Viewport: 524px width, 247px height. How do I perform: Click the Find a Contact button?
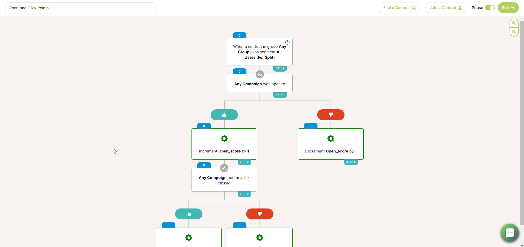[x=399, y=8]
